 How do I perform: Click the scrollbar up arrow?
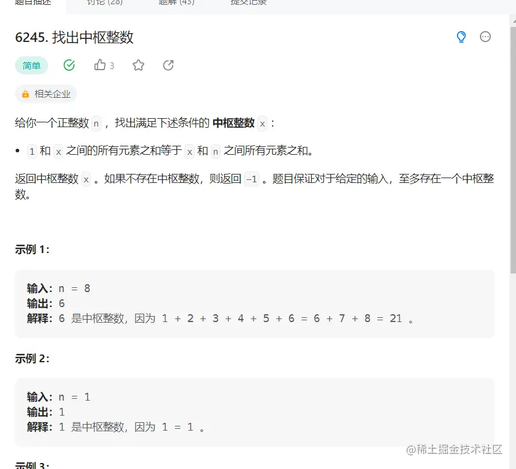(514, 22)
